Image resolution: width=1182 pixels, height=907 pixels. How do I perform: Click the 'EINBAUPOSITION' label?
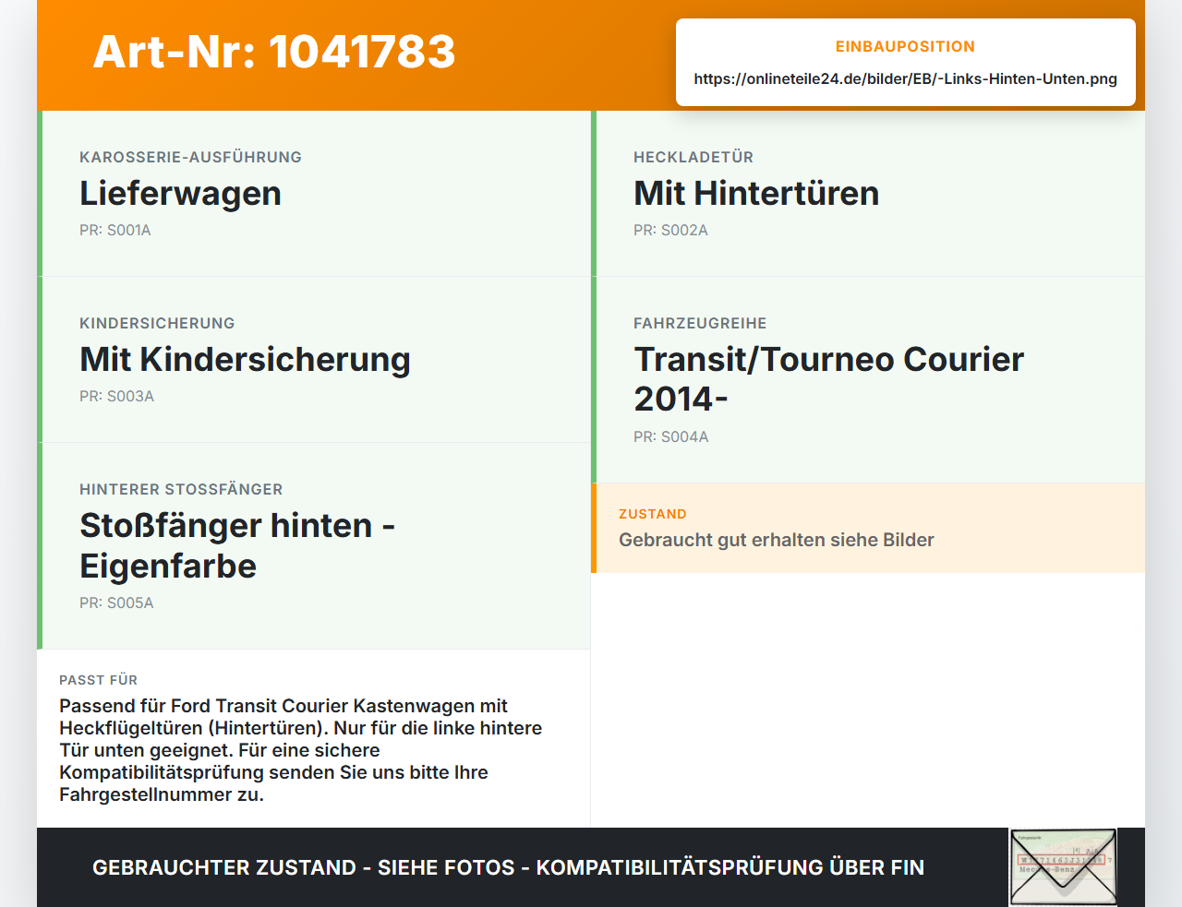pyautogui.click(x=905, y=46)
